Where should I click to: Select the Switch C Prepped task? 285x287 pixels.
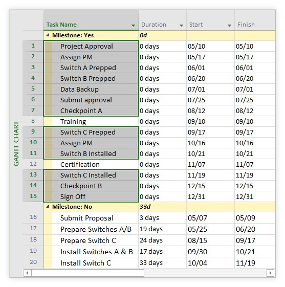click(x=91, y=132)
